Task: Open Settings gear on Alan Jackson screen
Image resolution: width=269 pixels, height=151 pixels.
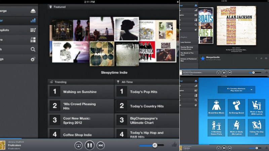Action: [196, 30]
